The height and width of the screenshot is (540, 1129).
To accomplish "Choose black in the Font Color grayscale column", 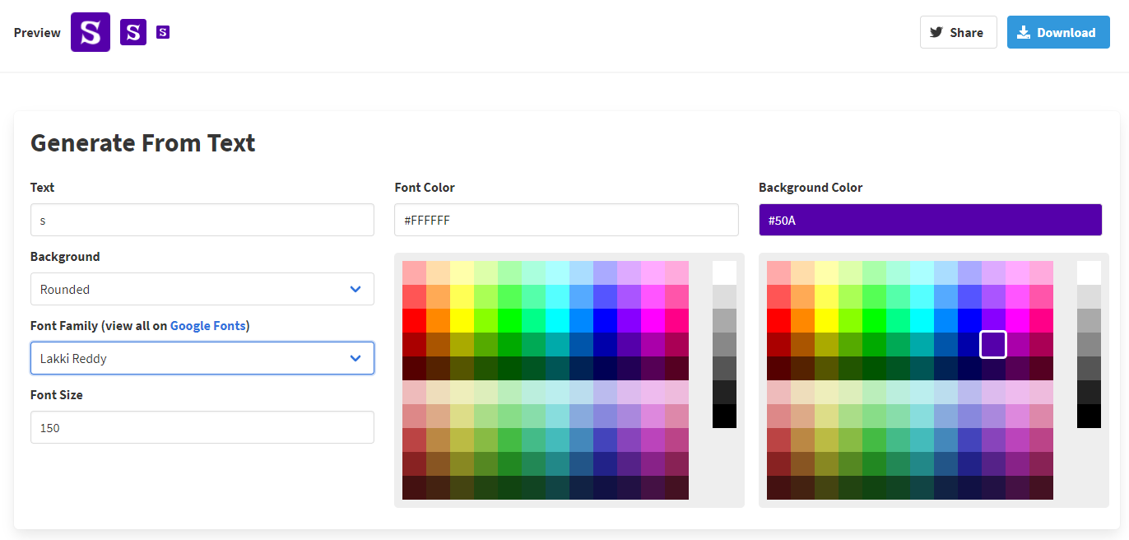I will (724, 416).
